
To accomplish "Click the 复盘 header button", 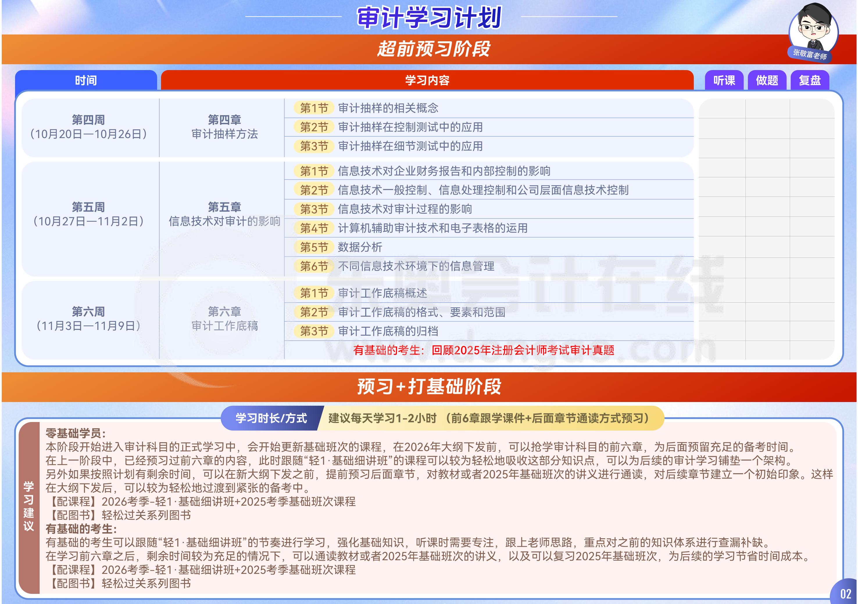I will point(809,80).
